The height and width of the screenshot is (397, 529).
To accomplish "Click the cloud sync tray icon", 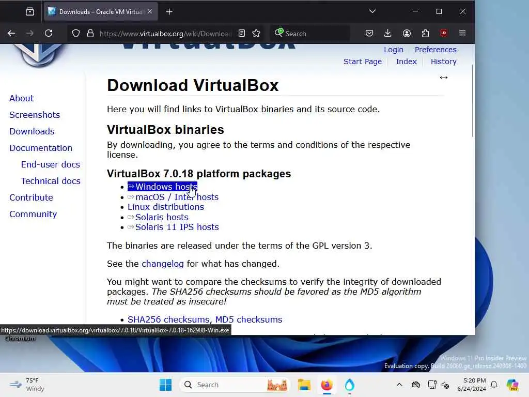I will tap(416, 385).
